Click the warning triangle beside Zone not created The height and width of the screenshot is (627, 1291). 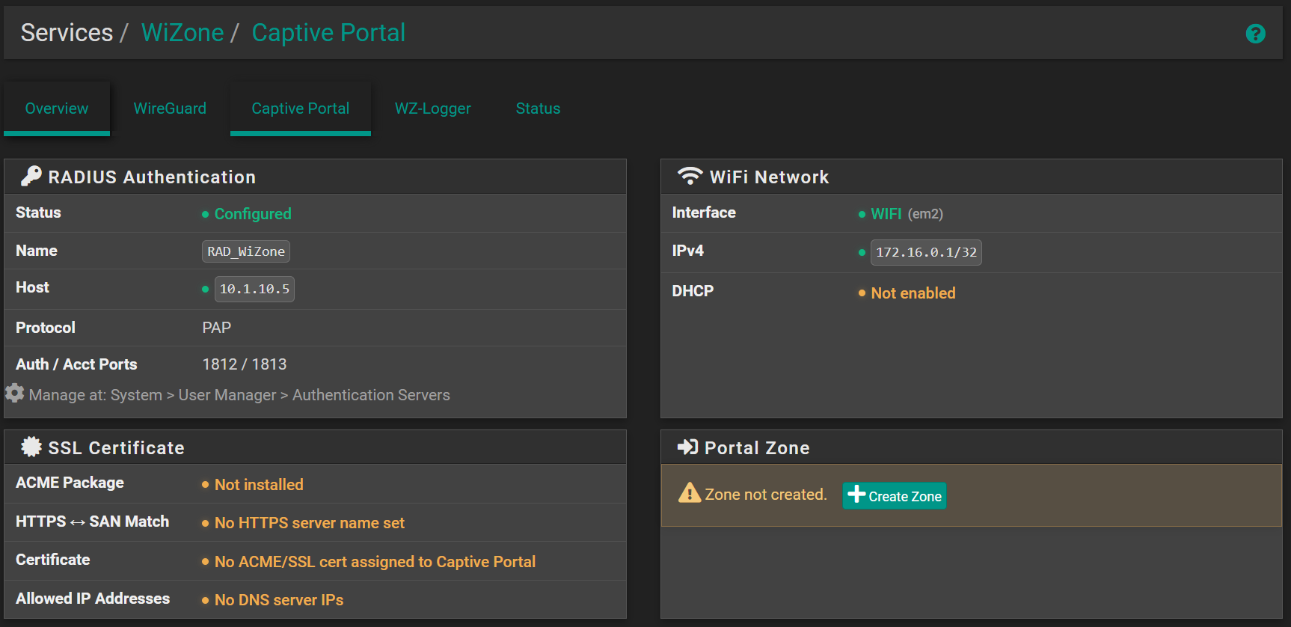[x=689, y=493]
